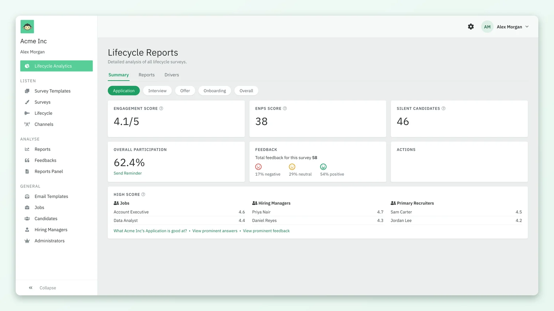
Task: Click Sam Carter in Primary Recruiters
Action: click(456, 212)
